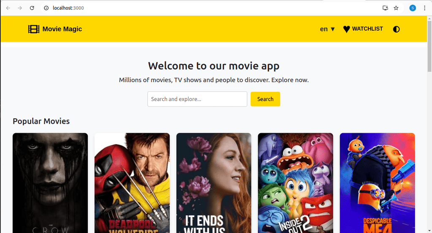Expand the en language dropdown

tap(327, 29)
